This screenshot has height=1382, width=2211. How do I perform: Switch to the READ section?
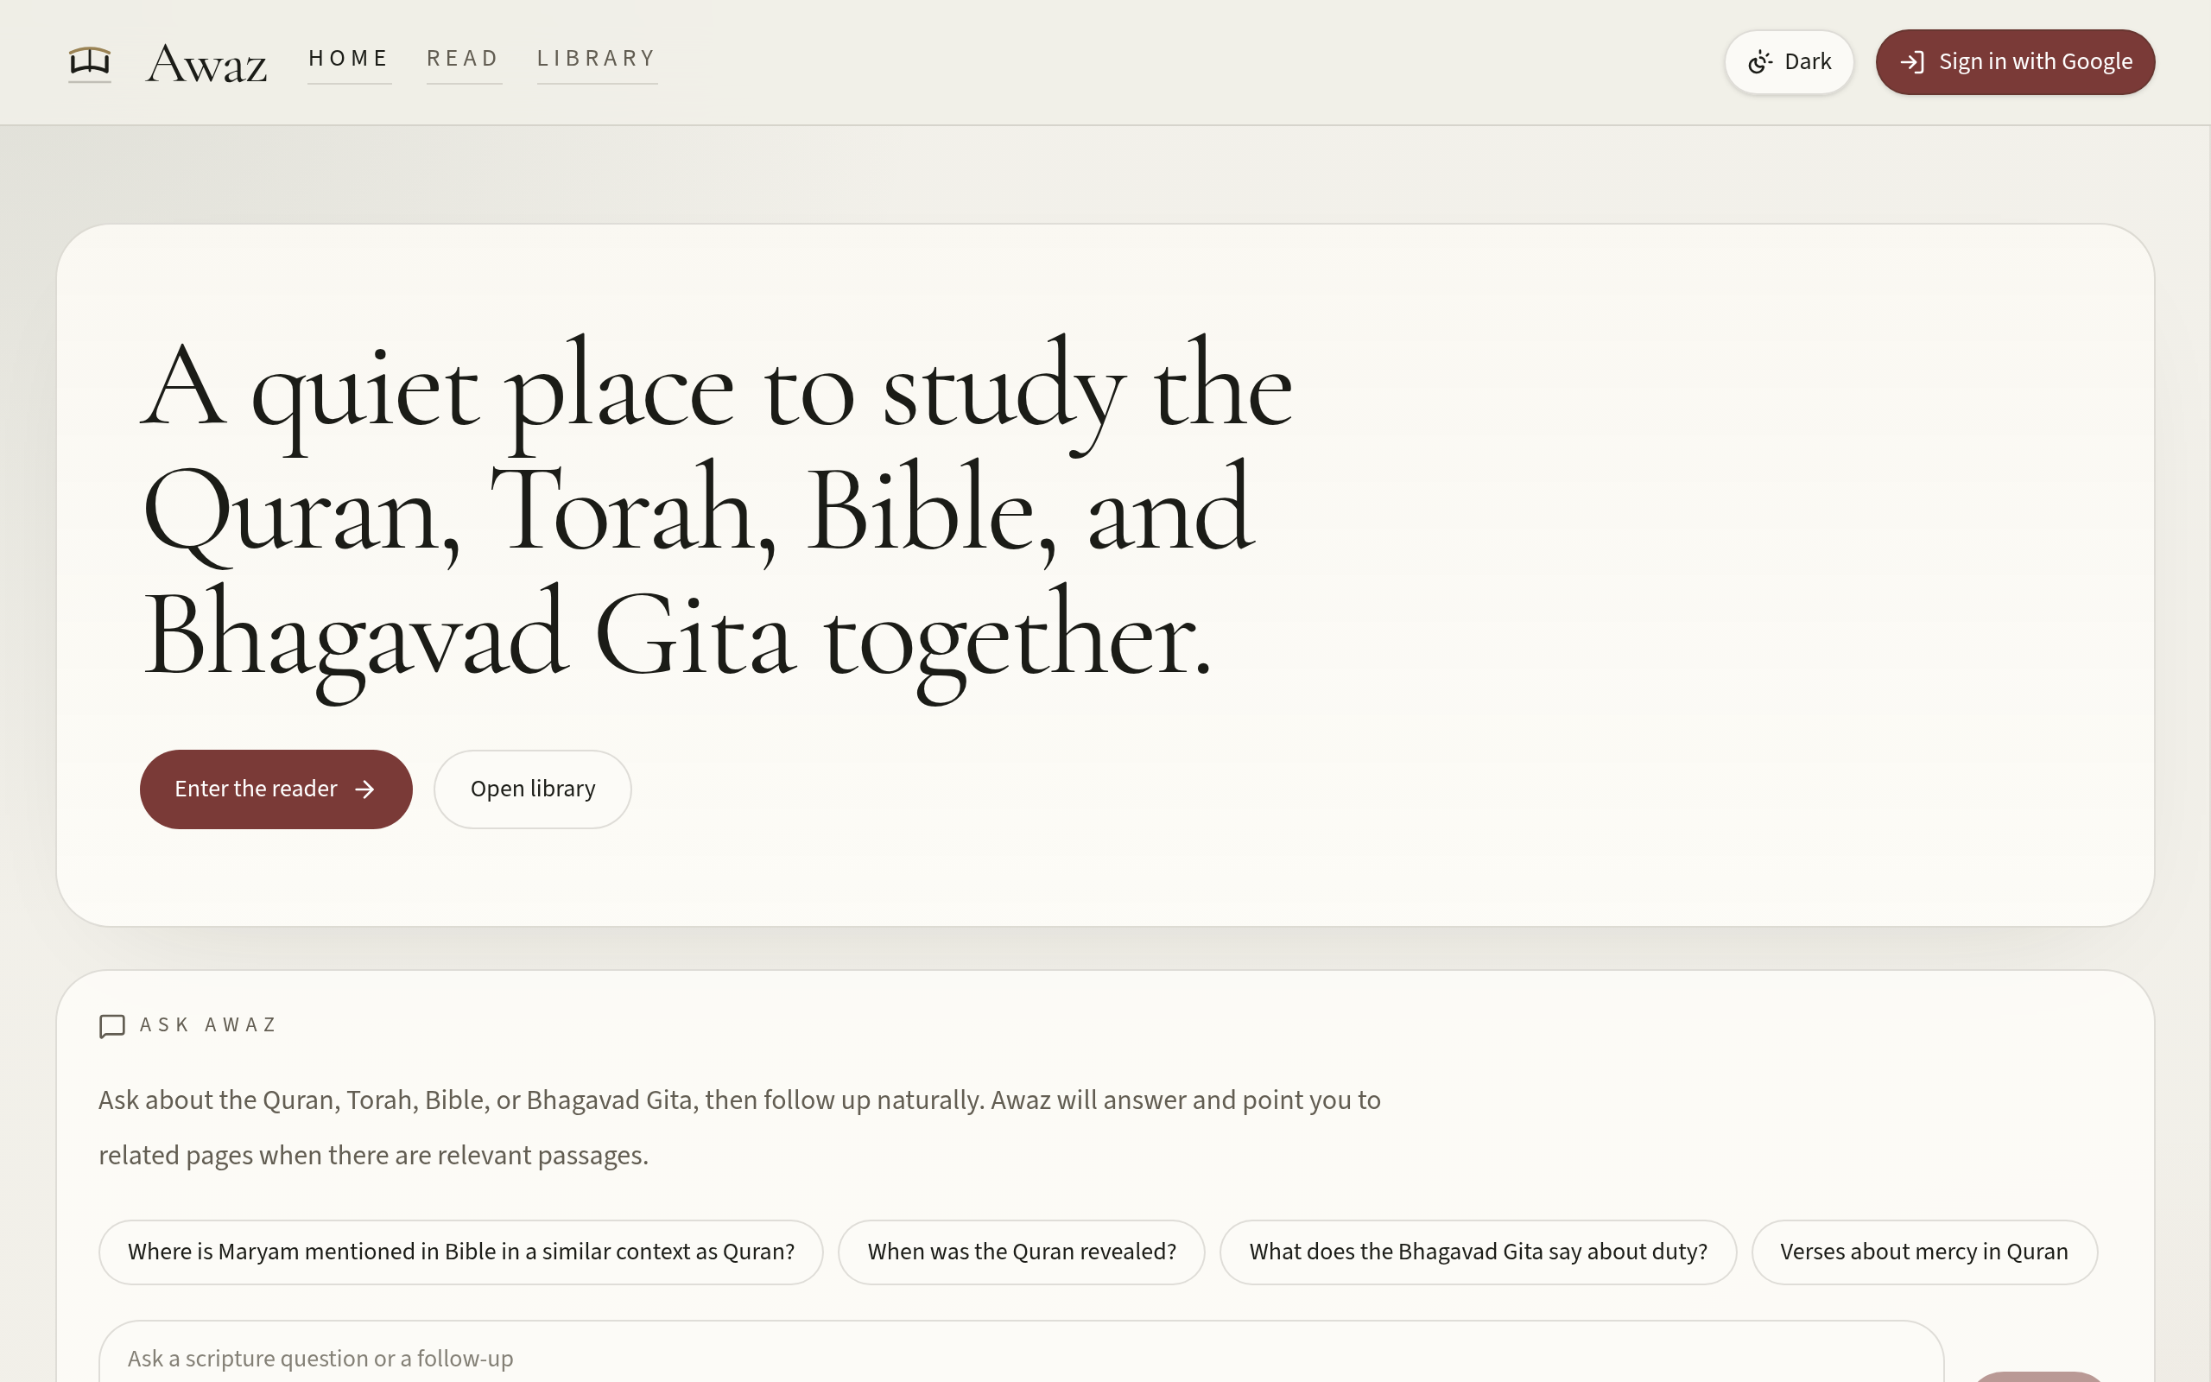[x=463, y=59]
